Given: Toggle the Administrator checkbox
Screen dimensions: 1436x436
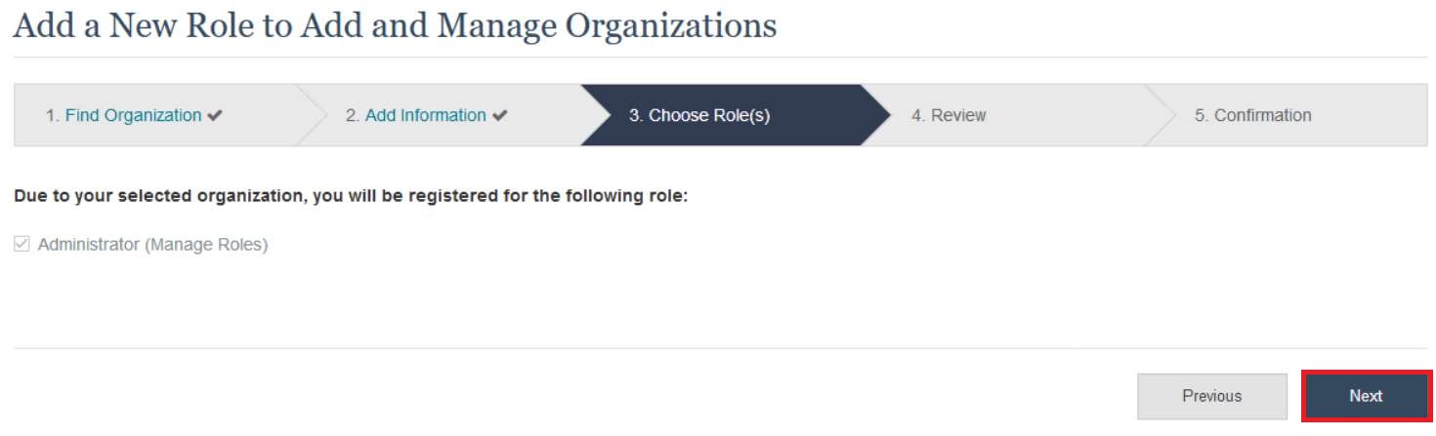Looking at the screenshot, I should 21,245.
